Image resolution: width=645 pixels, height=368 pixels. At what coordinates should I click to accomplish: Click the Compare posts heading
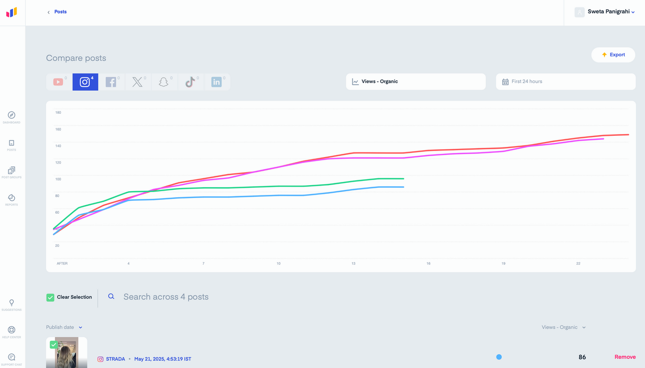pyautogui.click(x=76, y=58)
